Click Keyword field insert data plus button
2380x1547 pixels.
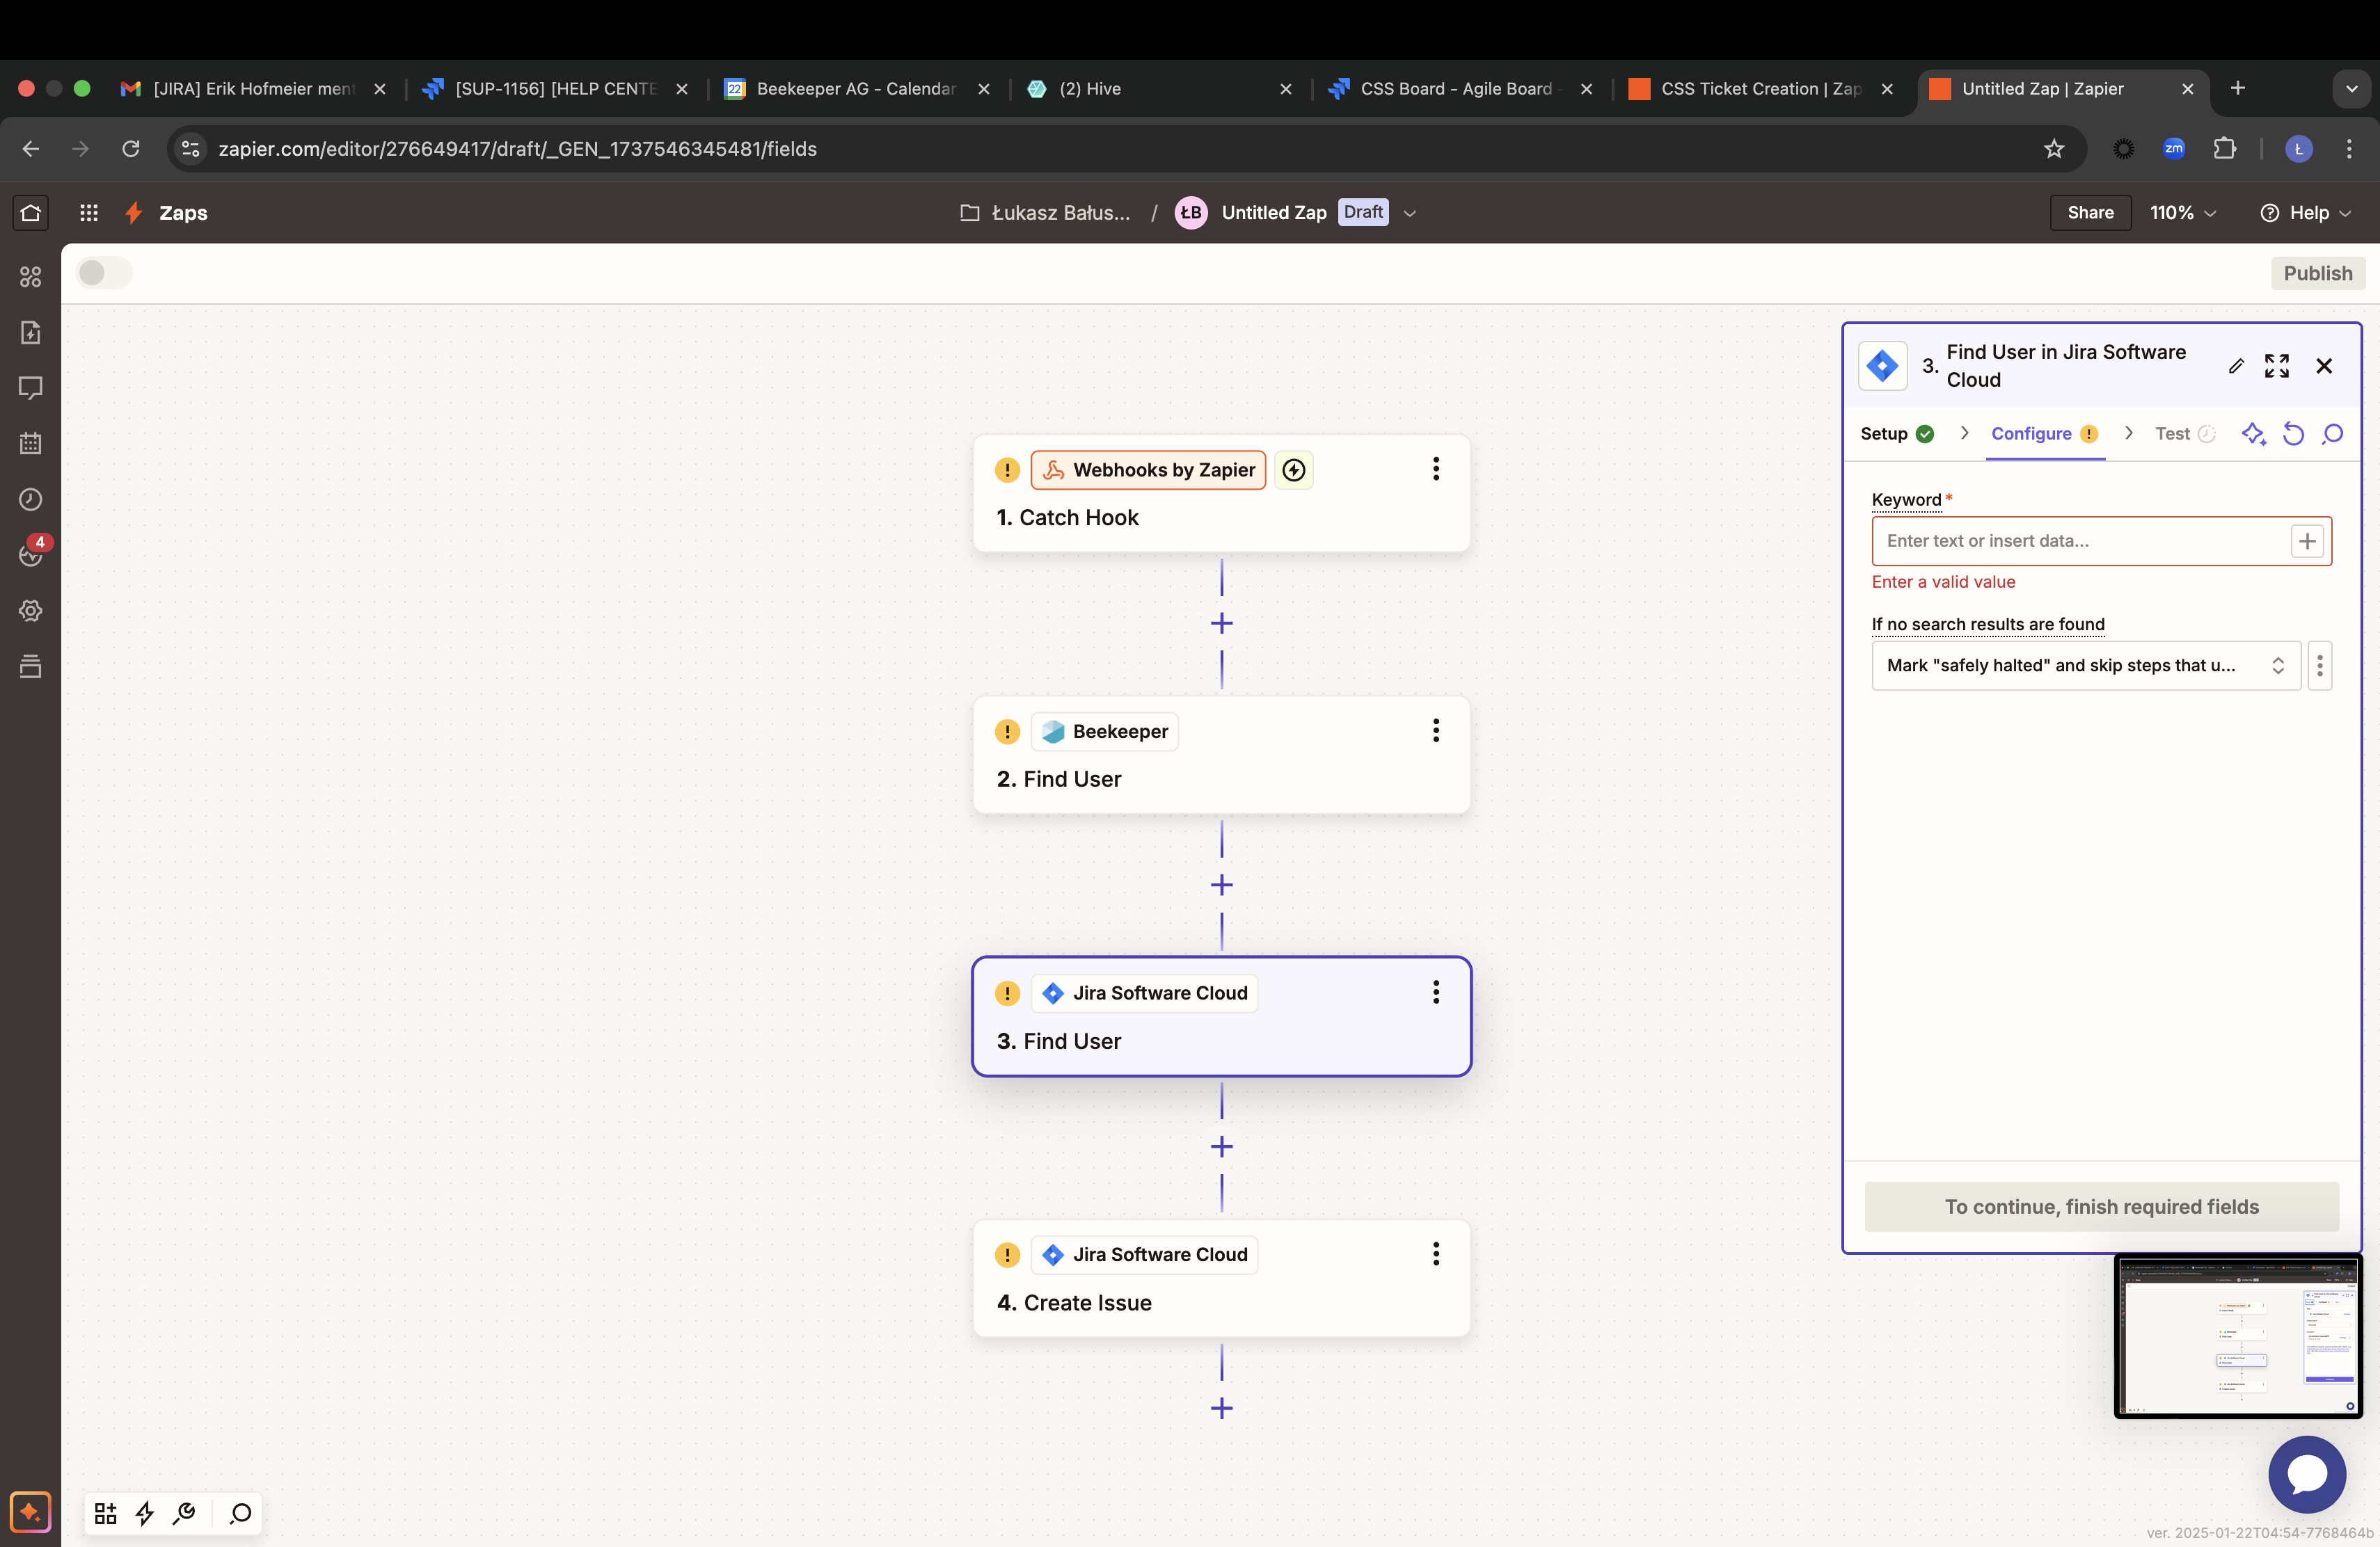(2307, 540)
